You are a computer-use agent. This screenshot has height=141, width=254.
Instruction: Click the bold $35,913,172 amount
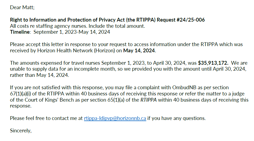213,63
